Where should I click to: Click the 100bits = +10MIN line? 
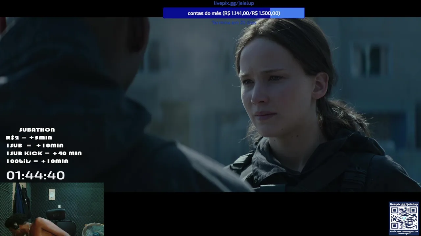[37, 161]
